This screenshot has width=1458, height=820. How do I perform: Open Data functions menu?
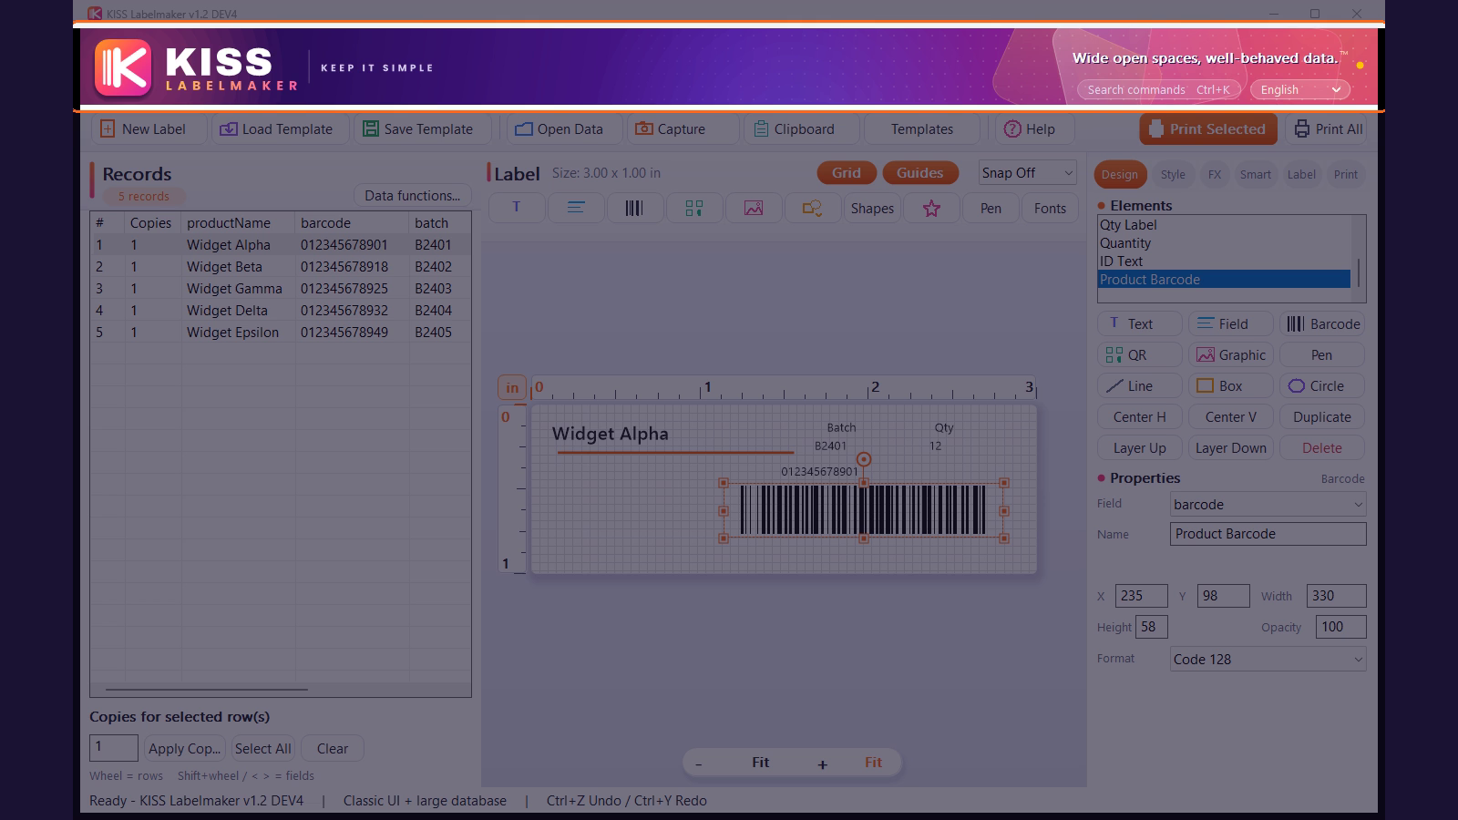412,196
